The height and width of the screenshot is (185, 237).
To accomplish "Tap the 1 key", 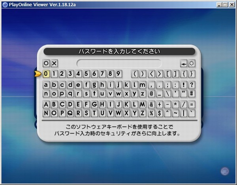I will pos(54,74).
